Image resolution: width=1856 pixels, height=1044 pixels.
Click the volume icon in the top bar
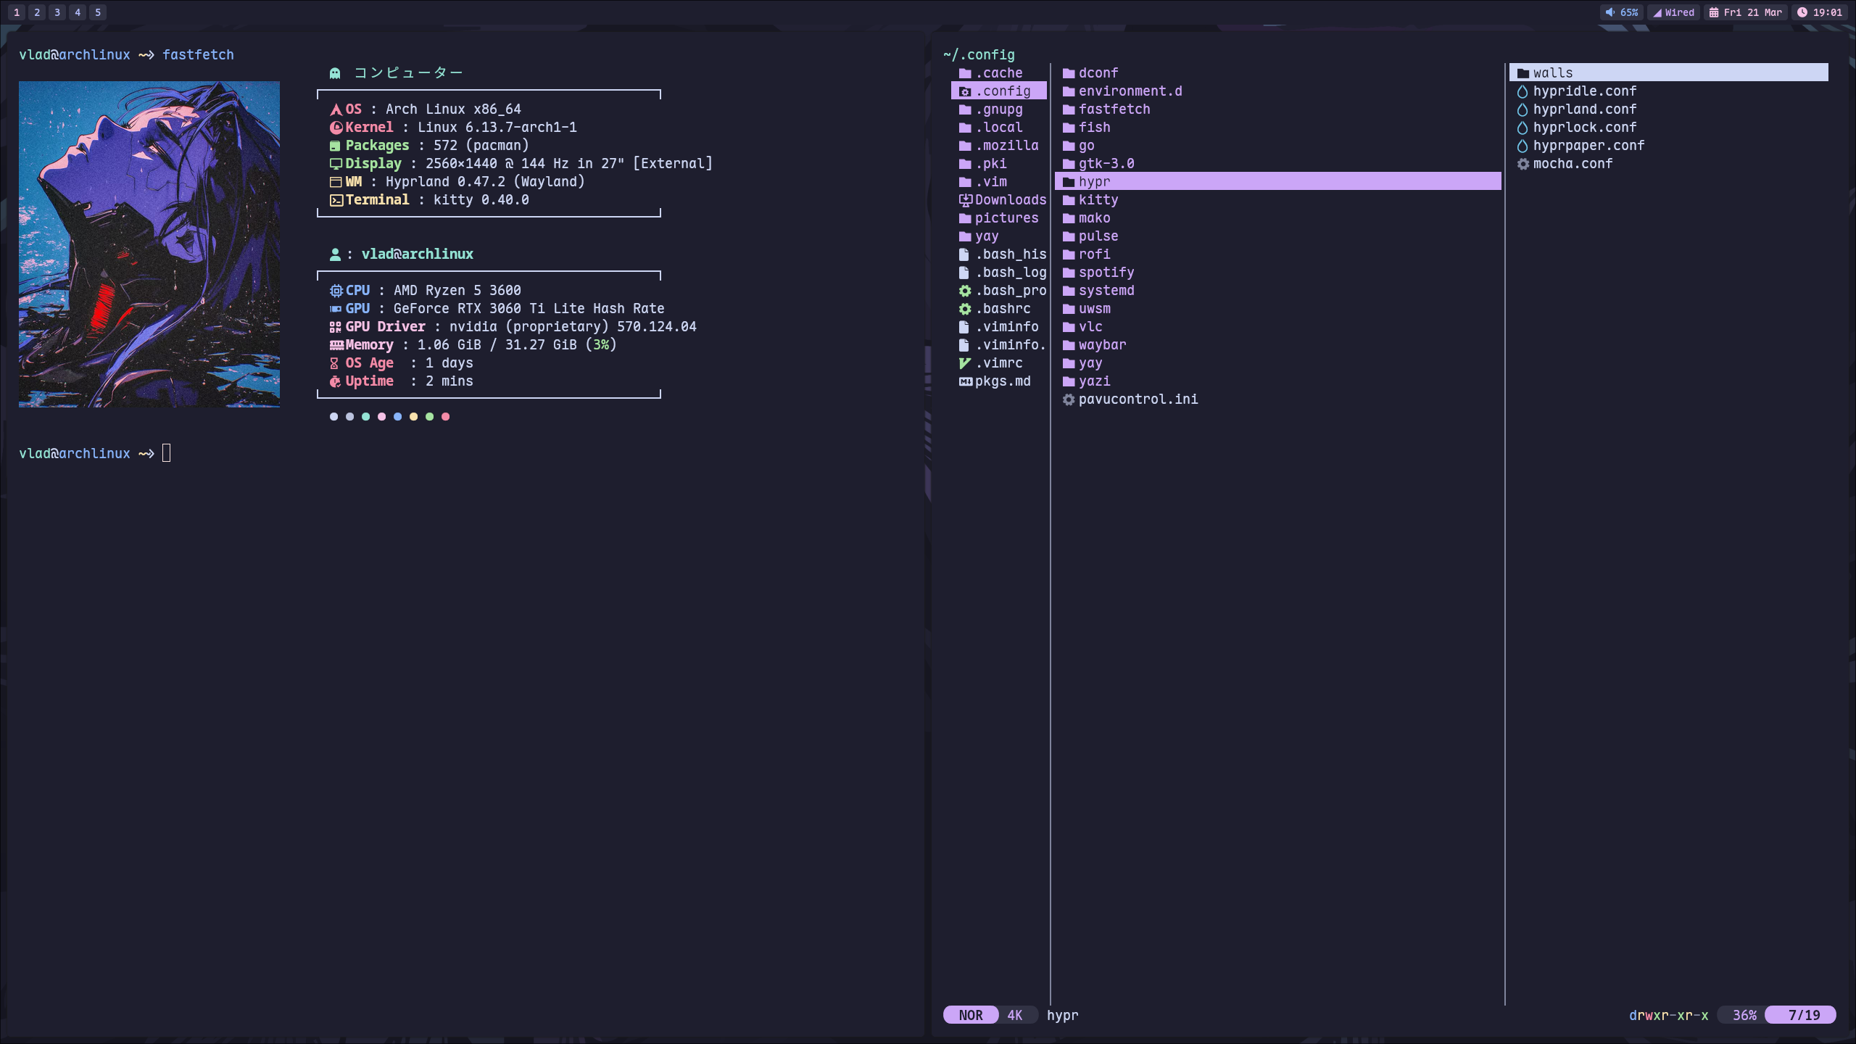(x=1610, y=12)
